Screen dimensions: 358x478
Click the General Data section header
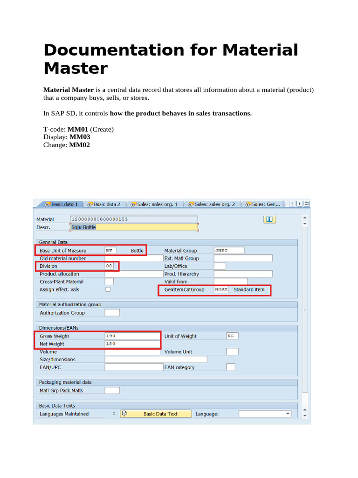(53, 242)
